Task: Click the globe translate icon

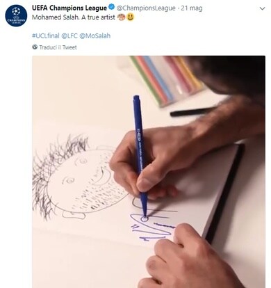Action: 35,47
